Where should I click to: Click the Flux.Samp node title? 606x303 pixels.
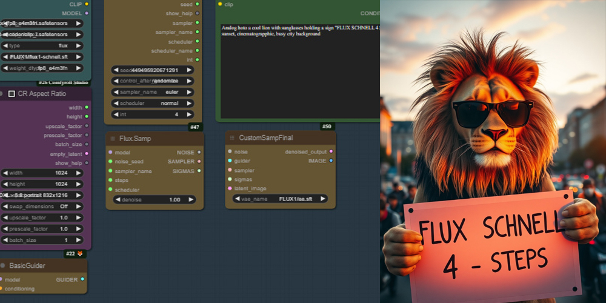(x=135, y=138)
